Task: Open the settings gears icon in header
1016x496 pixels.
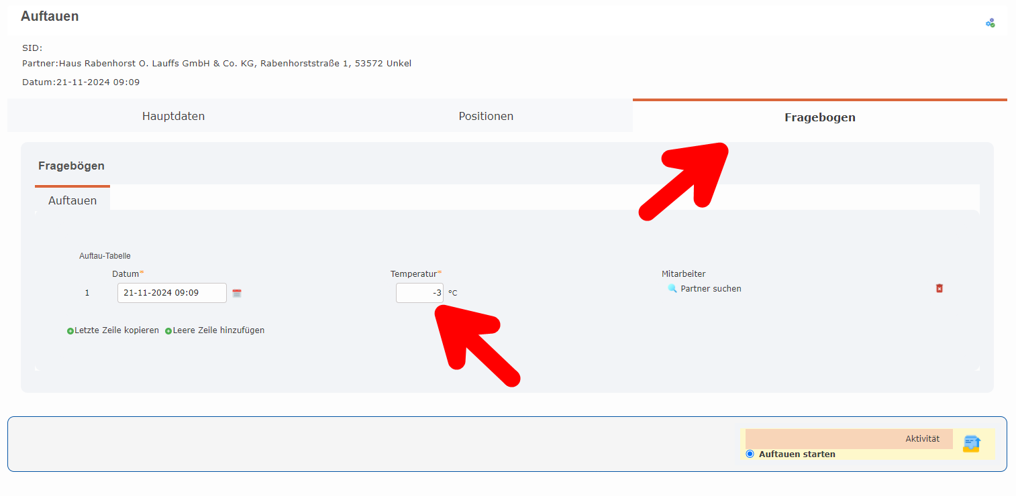Action: click(x=990, y=23)
